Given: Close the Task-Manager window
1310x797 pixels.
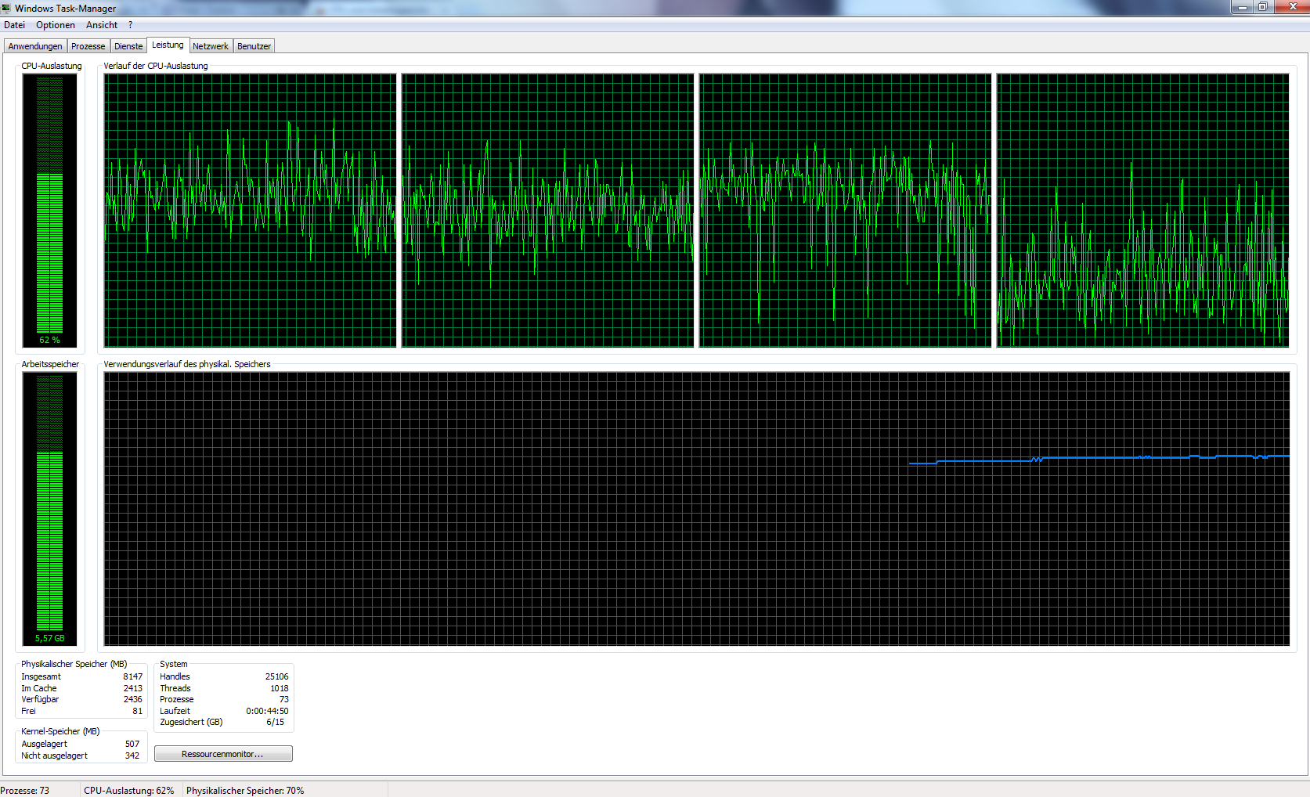Looking at the screenshot, I should (x=1292, y=7).
